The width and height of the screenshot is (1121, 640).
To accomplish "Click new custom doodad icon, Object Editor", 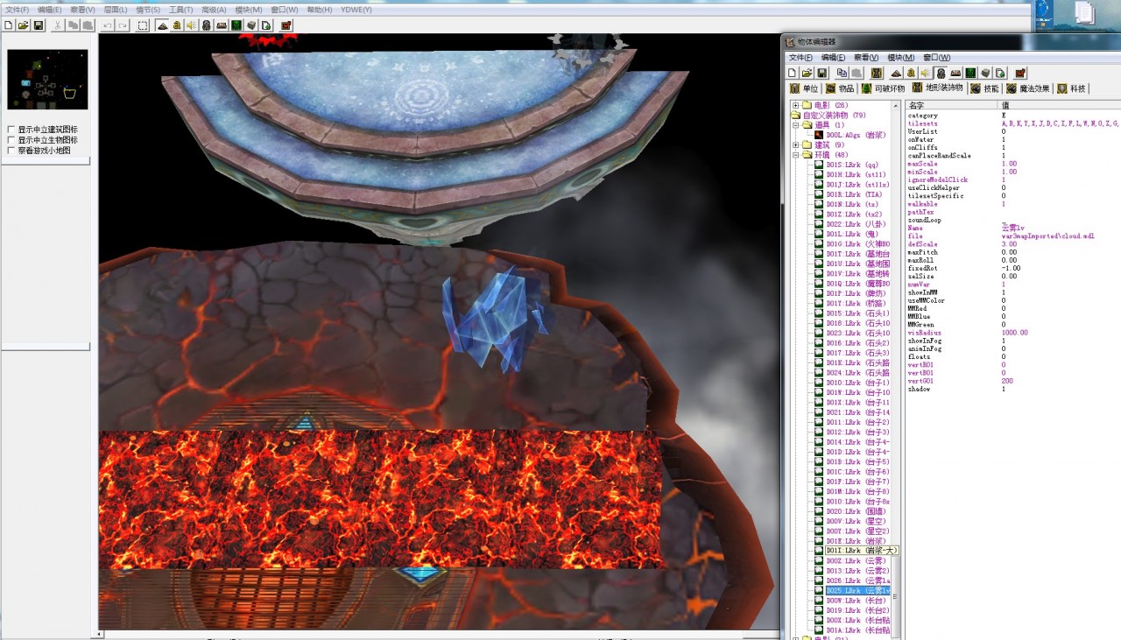I will coord(877,73).
